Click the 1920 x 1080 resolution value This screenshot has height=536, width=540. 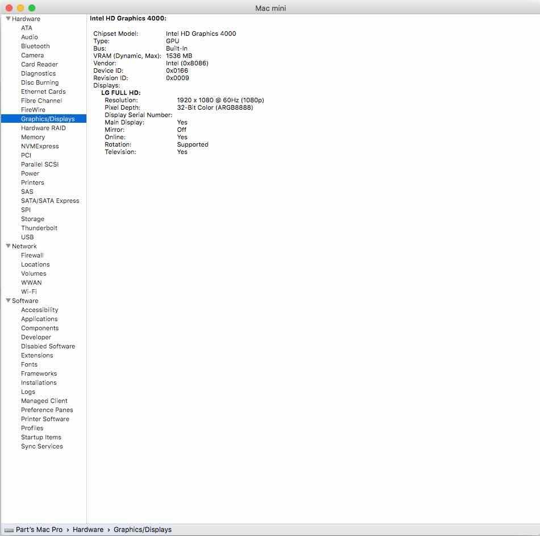click(x=221, y=100)
